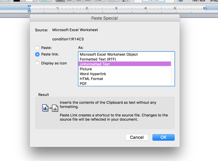Click the Text Box toolbar item

(x=199, y=1)
